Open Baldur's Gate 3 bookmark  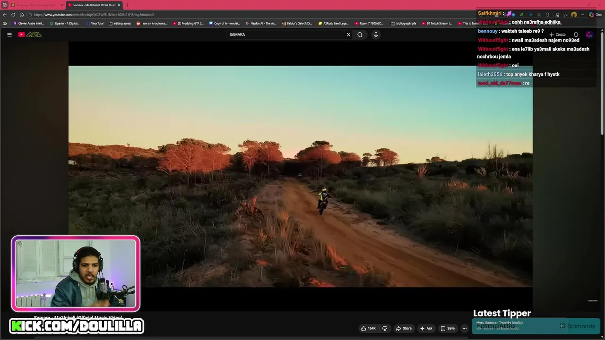pos(297,23)
